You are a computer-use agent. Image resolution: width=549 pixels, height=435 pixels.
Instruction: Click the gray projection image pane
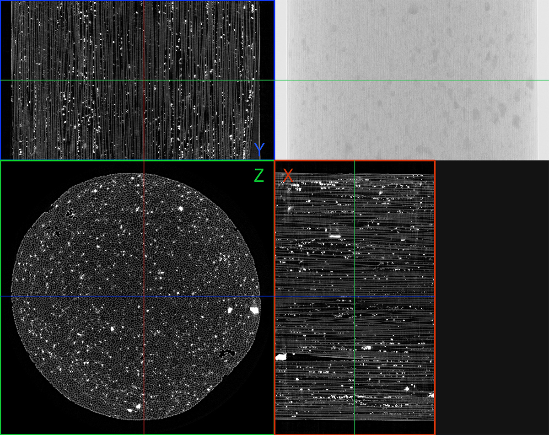(x=412, y=119)
